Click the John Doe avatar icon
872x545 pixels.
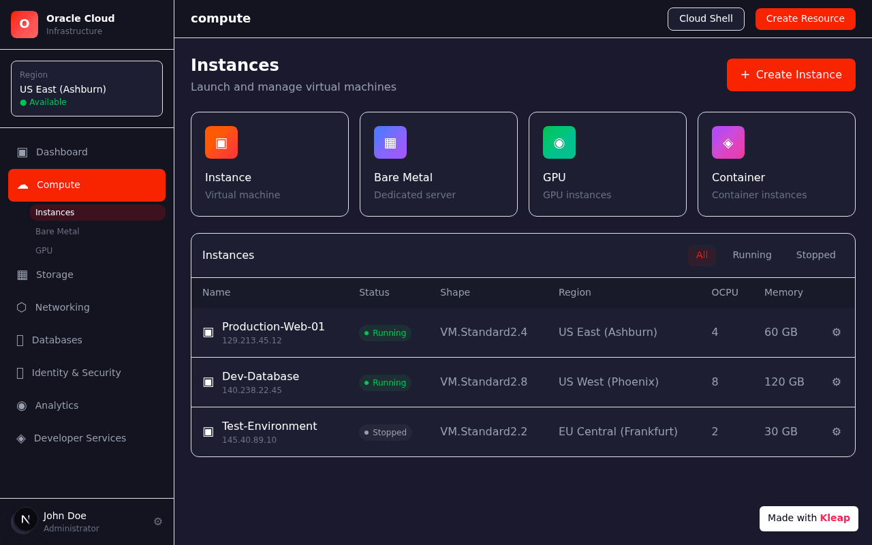click(x=25, y=520)
